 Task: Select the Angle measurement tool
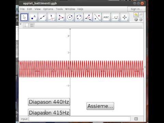[88, 17]
